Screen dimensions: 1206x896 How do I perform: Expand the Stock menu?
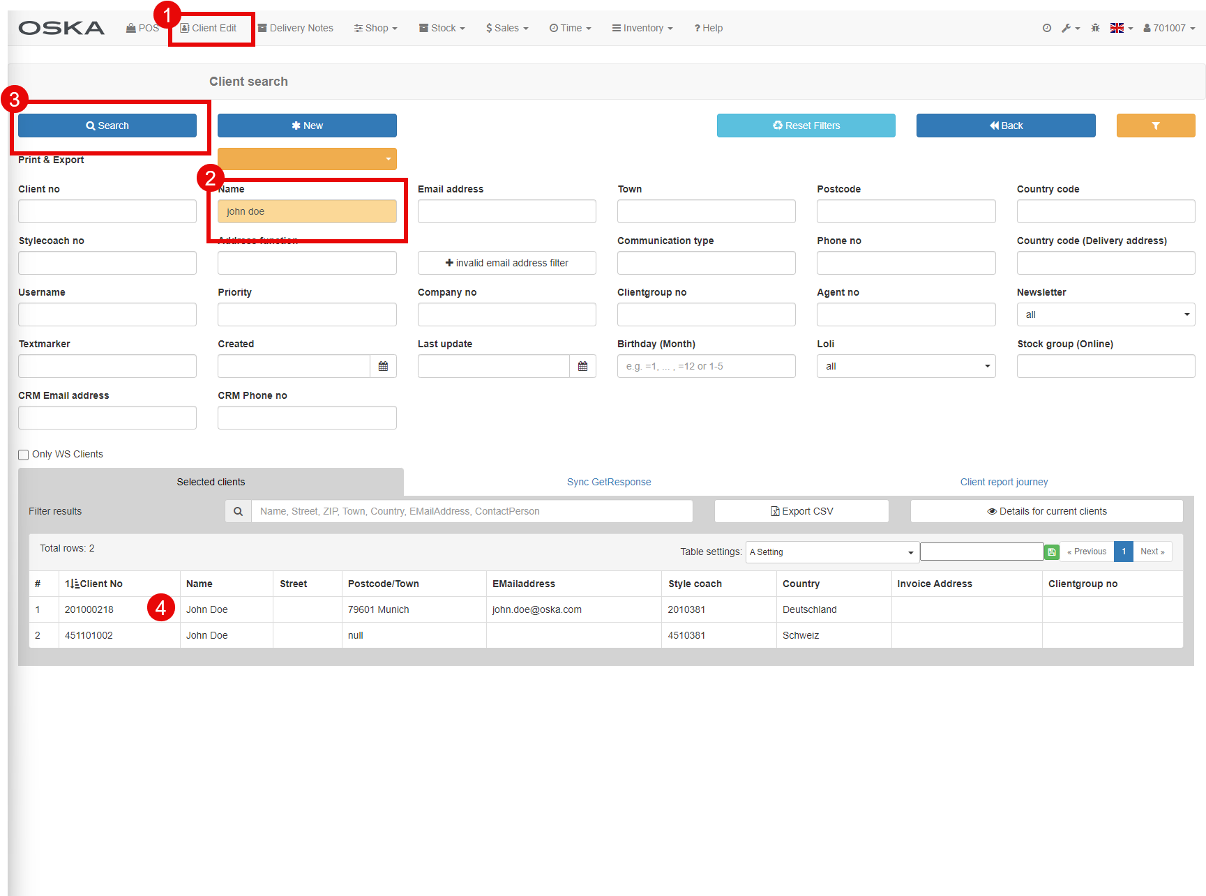pos(442,28)
